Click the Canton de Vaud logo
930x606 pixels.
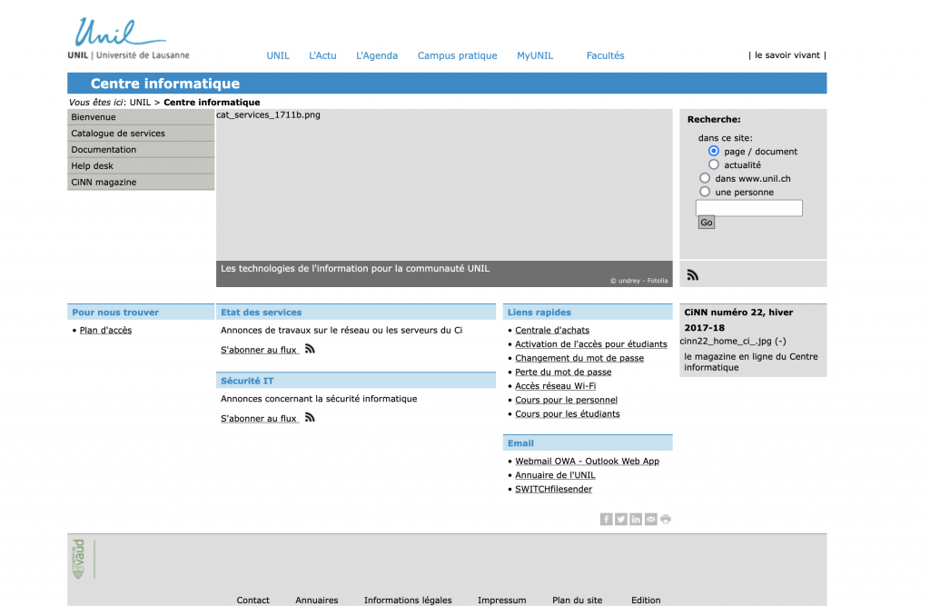pyautogui.click(x=79, y=559)
